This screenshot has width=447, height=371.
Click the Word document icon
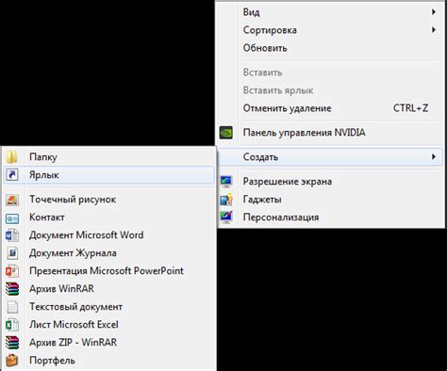[x=12, y=235]
